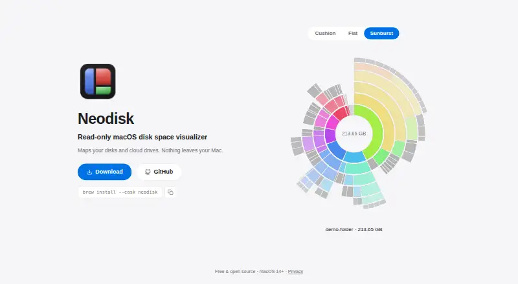Click the Free & open source footer text
The width and height of the screenshot is (518, 284).
pos(235,272)
